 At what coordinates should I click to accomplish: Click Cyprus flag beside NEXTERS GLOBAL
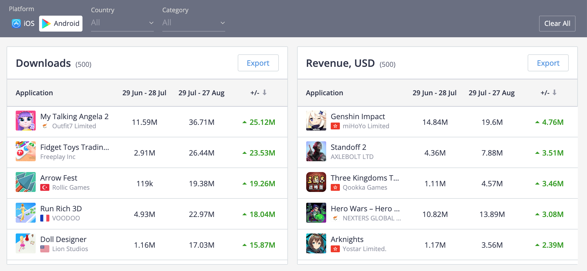(x=335, y=218)
